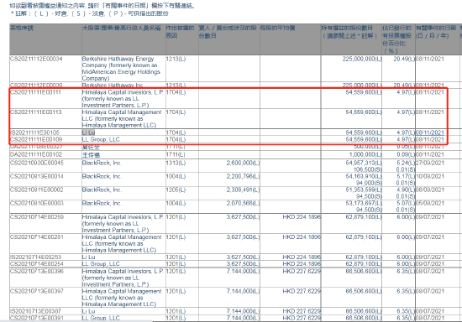Open form serial CS20210811E00002
The width and height of the screenshot is (462, 322).
click(x=36, y=190)
